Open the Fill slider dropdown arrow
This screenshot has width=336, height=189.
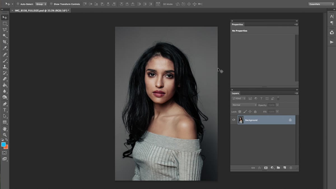click(x=277, y=112)
